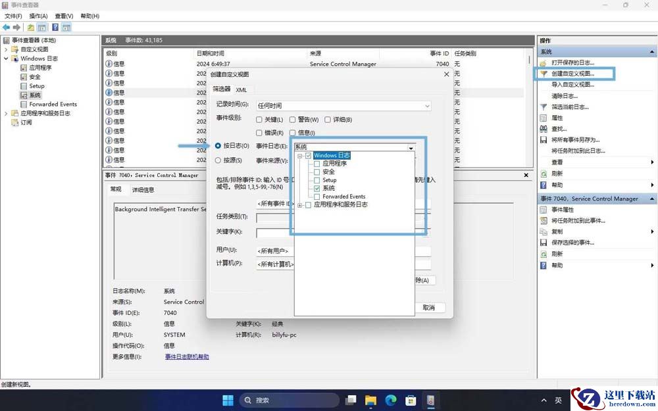Open the 操作(A) menu
Image resolution: width=658 pixels, height=411 pixels.
click(x=39, y=16)
